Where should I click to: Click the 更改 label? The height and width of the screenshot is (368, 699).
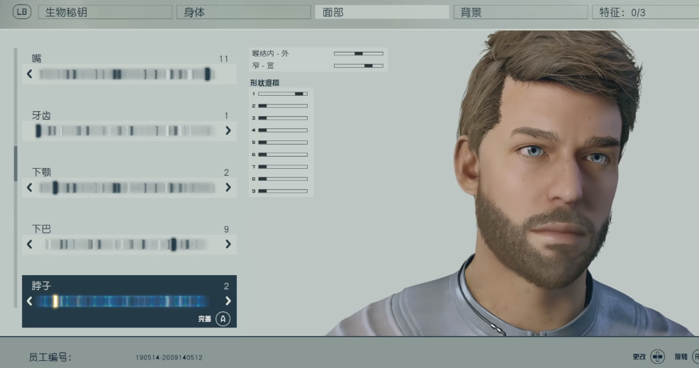639,357
